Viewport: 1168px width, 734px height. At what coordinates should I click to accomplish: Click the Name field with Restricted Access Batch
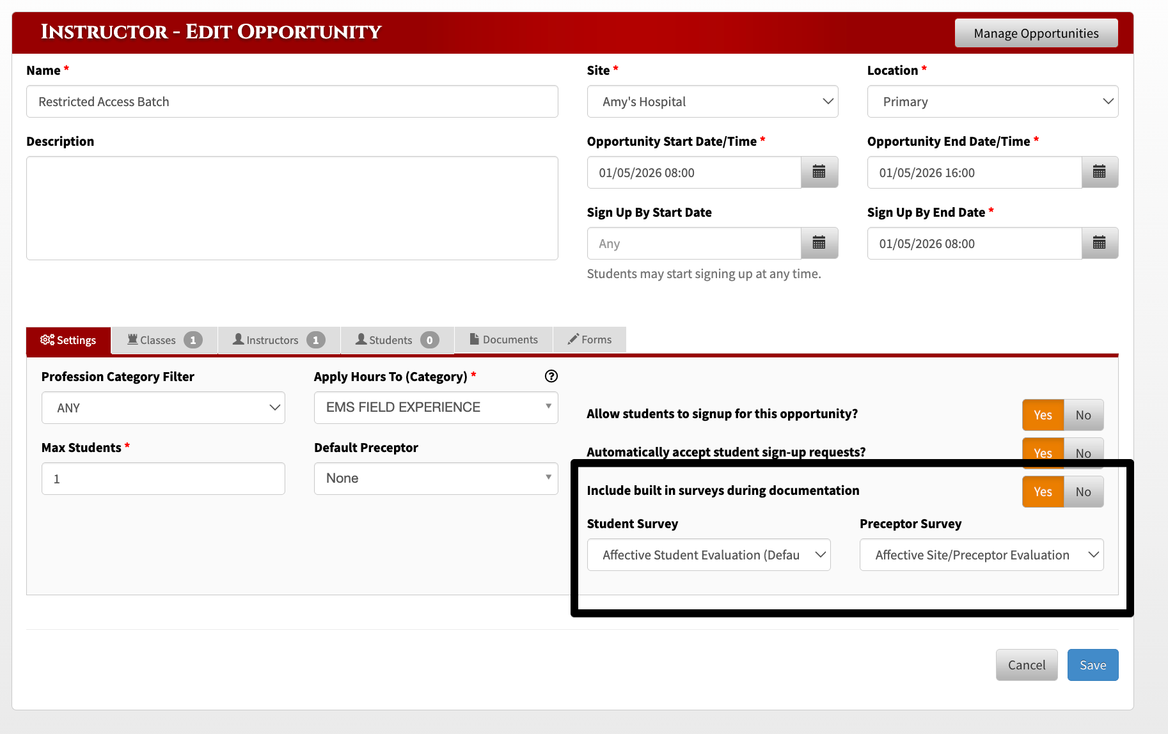(292, 102)
